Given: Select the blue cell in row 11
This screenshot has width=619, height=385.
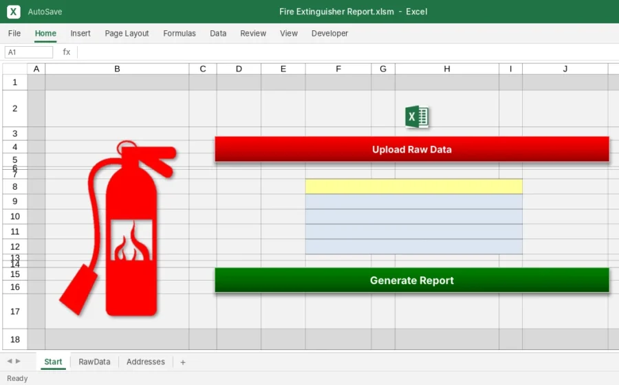Looking at the screenshot, I should click(x=414, y=232).
